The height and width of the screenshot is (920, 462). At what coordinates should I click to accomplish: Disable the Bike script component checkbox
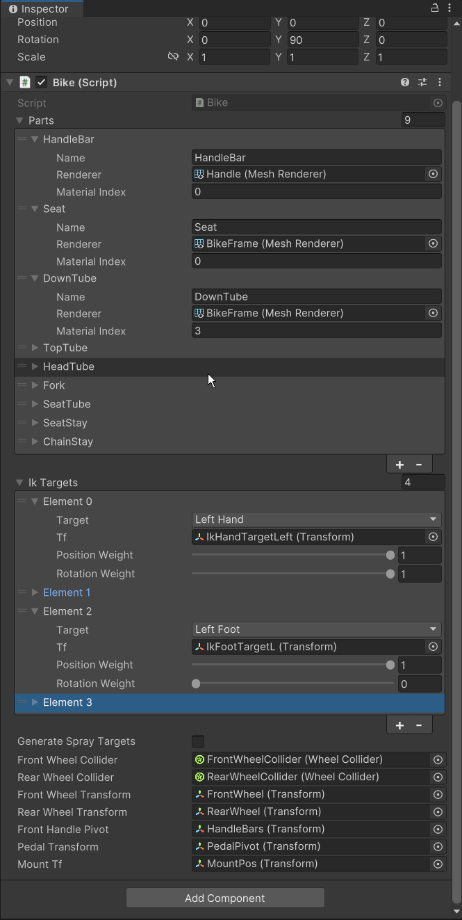(x=42, y=82)
